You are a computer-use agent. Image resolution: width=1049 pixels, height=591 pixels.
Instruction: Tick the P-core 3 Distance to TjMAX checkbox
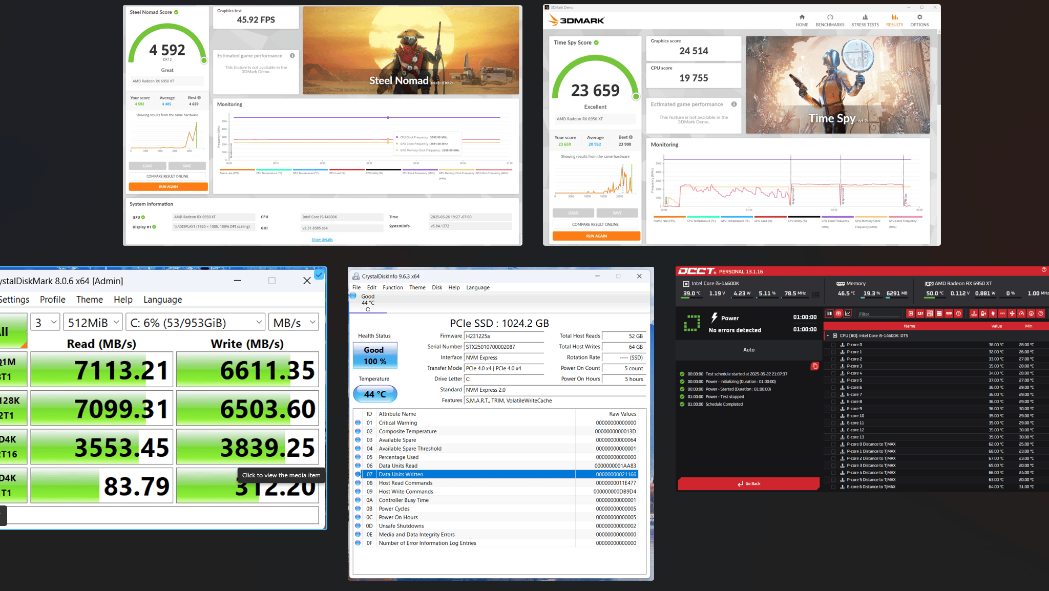tap(833, 466)
